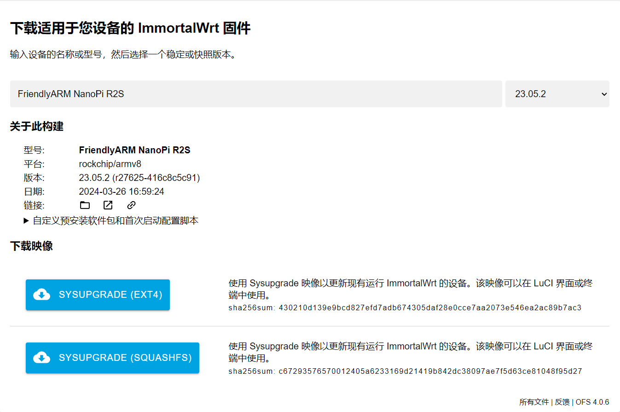Click the FriendlyARM NanoPi R2S search field

(x=256, y=94)
